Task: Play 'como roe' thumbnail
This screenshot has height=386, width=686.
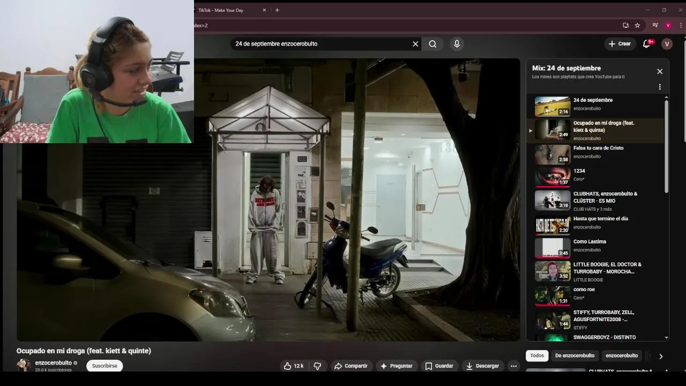Action: pos(553,295)
